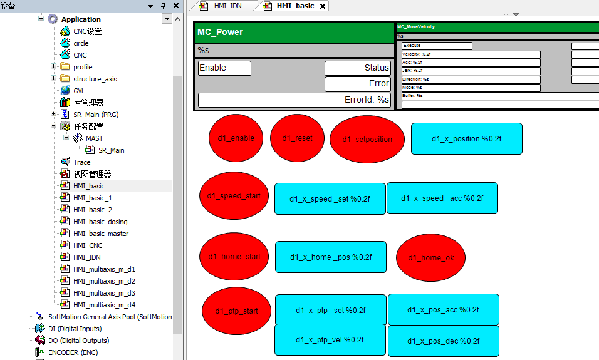Toggle the d1_ptp_start red ellipse

coord(236,311)
